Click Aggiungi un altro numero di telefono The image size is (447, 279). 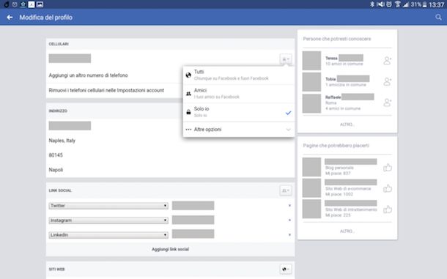coord(89,75)
